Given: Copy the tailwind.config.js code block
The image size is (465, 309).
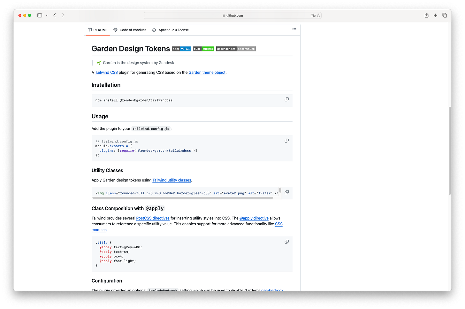Looking at the screenshot, I should tap(286, 141).
